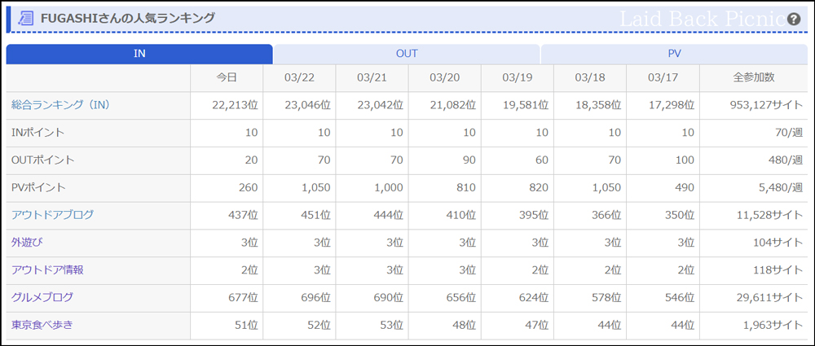Click the FUGASHIさんの人気ランキング heading
The width and height of the screenshot is (815, 346).
point(127,18)
